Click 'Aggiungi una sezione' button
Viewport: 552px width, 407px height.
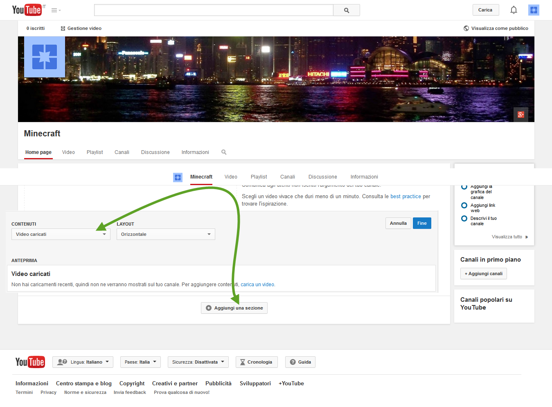point(234,308)
